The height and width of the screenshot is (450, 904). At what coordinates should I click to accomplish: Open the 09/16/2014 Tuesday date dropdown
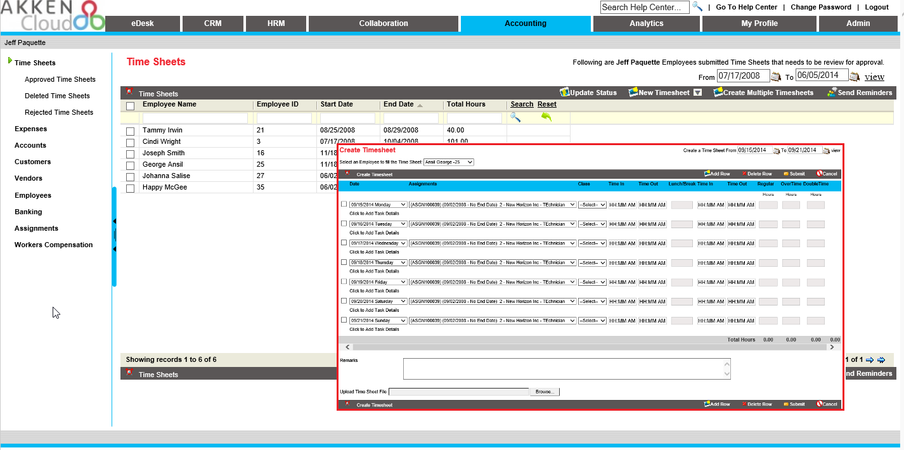pos(378,224)
